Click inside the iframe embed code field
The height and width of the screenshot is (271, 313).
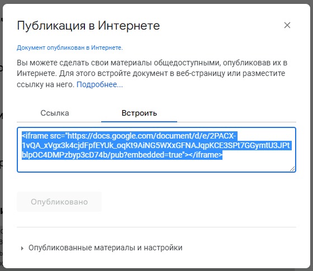pos(156,150)
